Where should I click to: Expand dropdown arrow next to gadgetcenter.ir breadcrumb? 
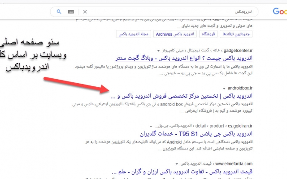pyautogui.click(x=158, y=51)
